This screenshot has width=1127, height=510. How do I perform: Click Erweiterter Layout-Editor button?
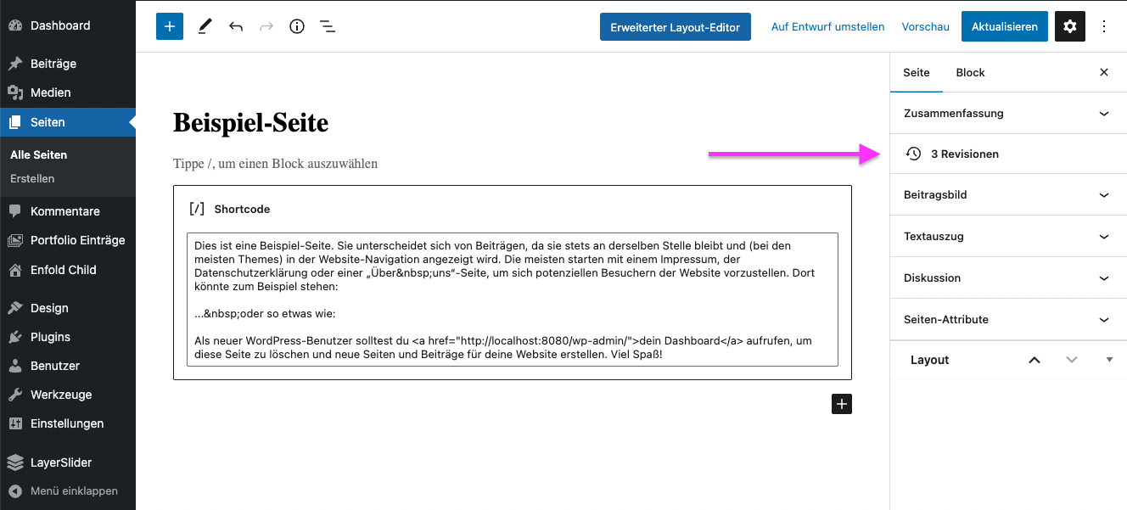(676, 26)
